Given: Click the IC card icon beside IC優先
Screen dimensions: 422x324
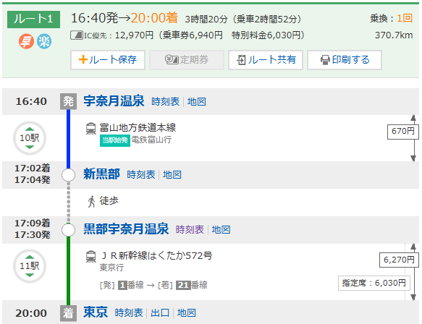Looking at the screenshot, I should (x=77, y=35).
